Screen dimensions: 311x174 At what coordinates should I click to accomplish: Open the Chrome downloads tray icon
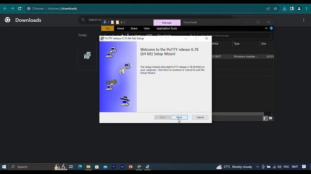pos(284,9)
